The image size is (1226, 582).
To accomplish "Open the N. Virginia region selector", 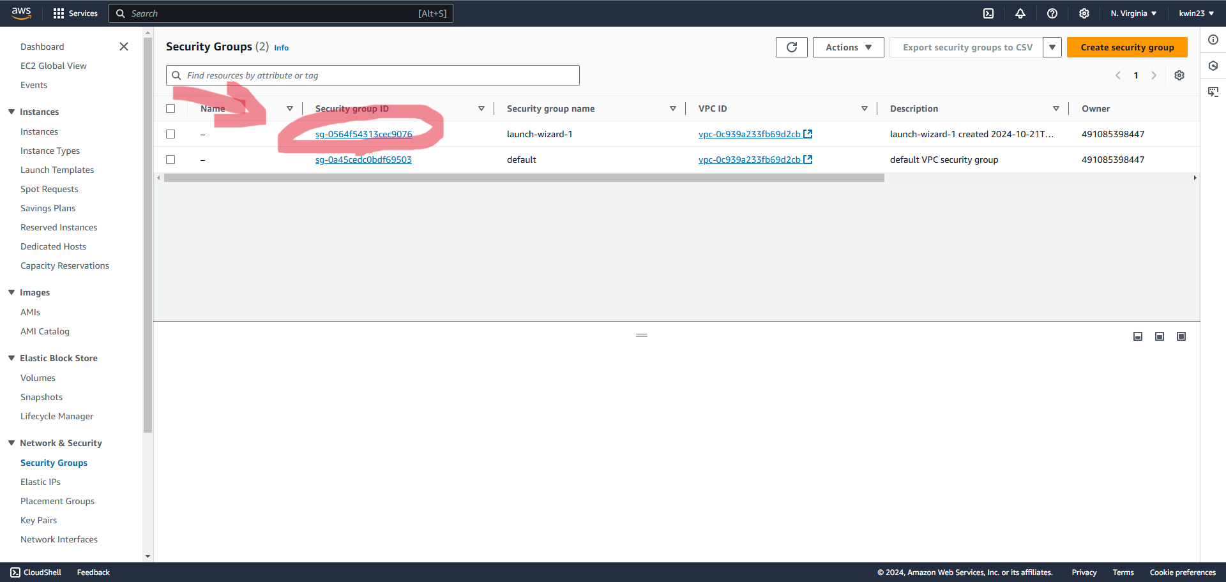I will [x=1133, y=13].
